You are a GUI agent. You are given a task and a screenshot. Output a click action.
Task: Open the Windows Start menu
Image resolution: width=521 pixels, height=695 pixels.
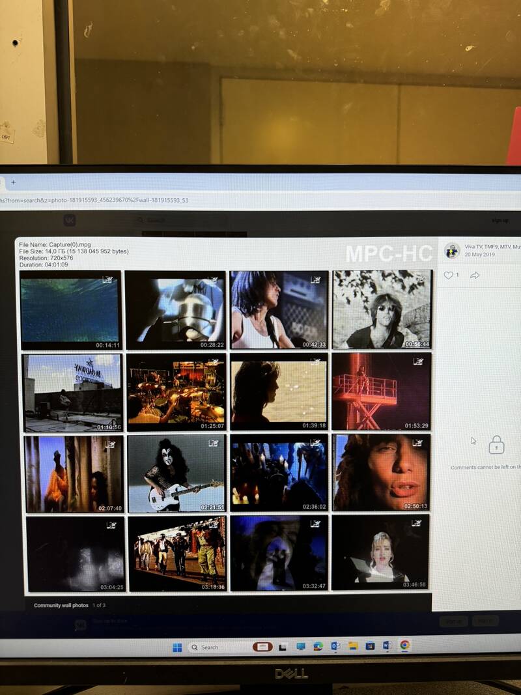tap(177, 647)
